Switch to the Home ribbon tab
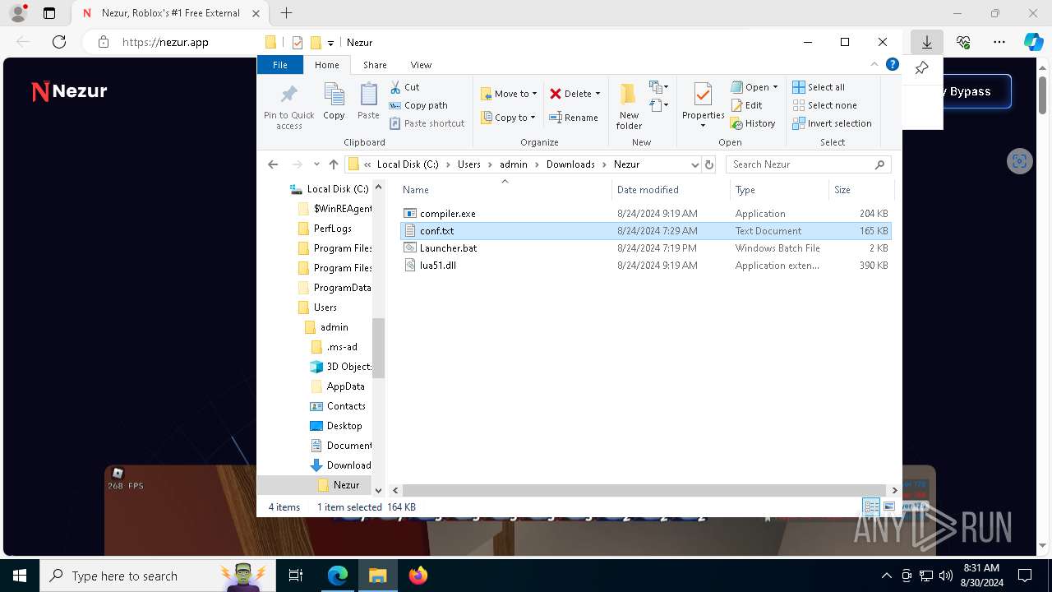 [x=326, y=65]
